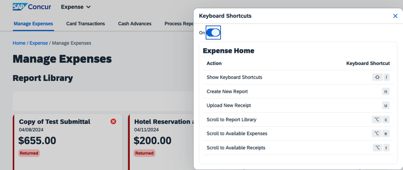The height and width of the screenshot is (170, 403).
Task: Close the Keyboard Shortcuts dialog
Action: click(x=395, y=16)
